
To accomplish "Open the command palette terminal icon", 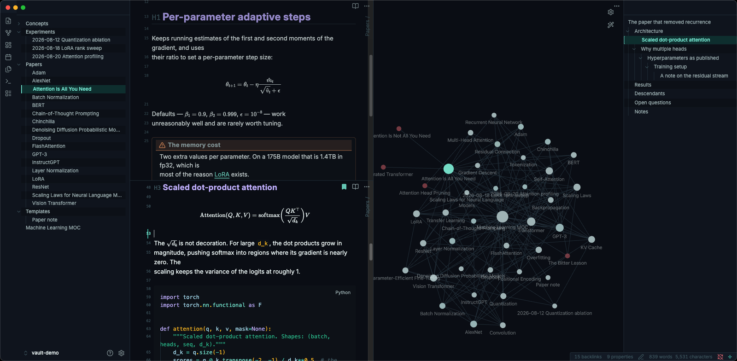I will pos(8,81).
